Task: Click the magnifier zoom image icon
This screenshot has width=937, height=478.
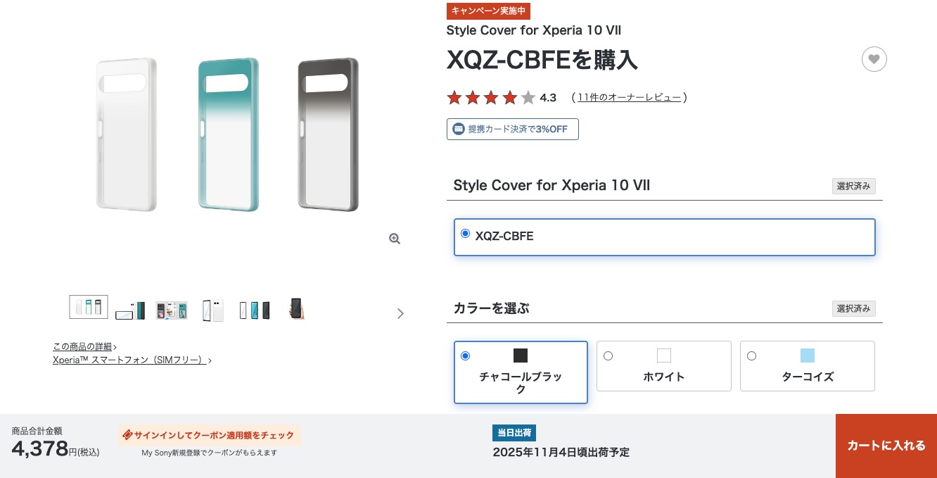Action: pyautogui.click(x=395, y=239)
